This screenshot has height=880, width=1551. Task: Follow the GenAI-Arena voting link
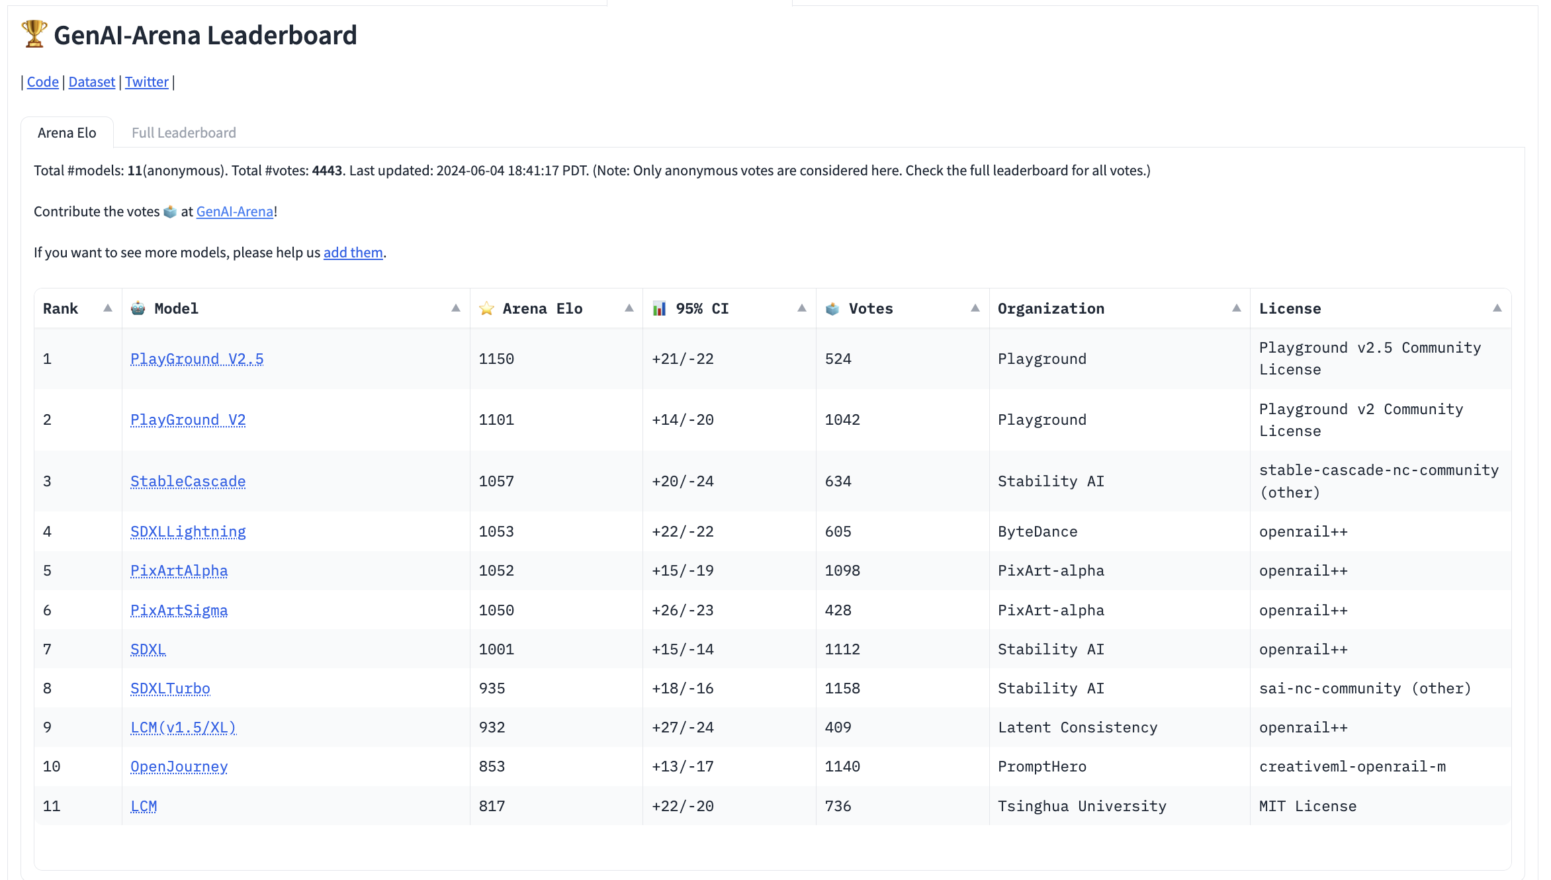235,212
